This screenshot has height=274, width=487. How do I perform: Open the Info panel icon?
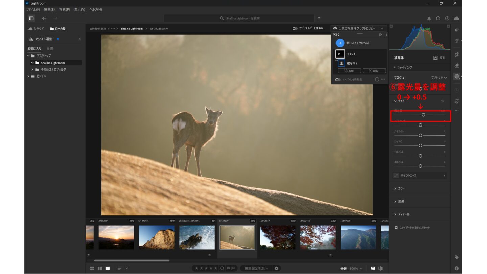pyautogui.click(x=457, y=268)
